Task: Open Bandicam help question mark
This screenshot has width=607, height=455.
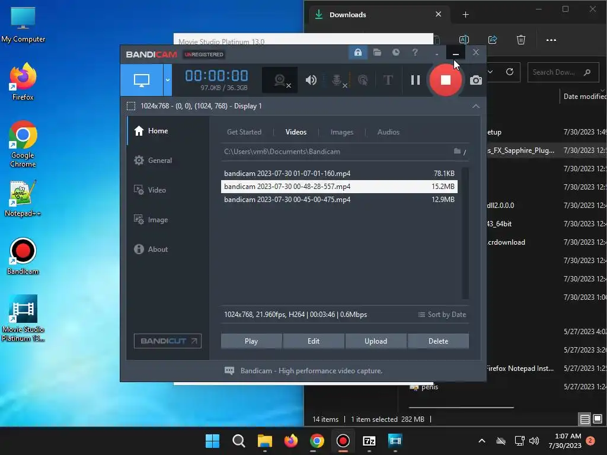Action: [414, 52]
